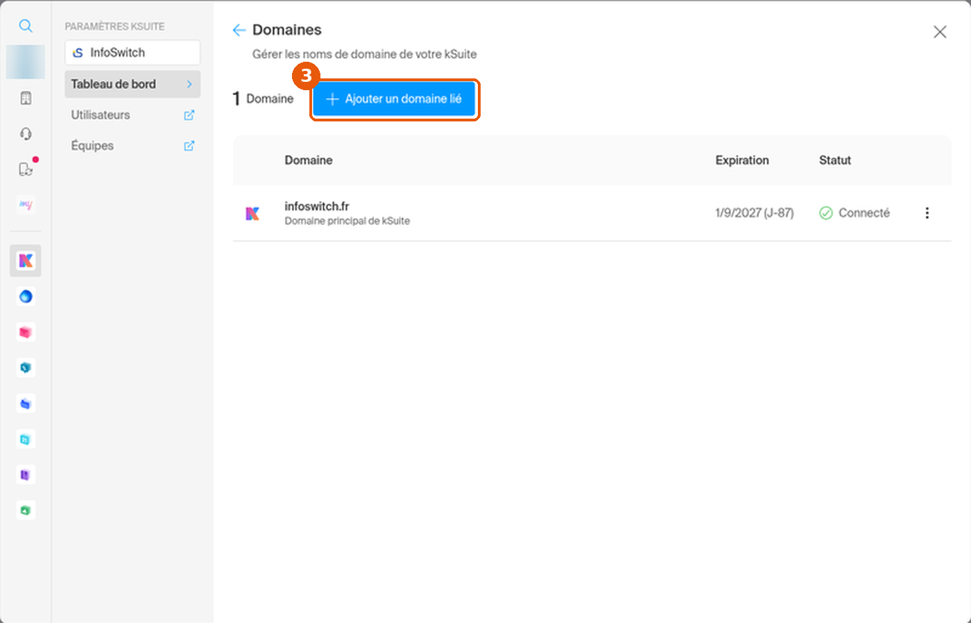Open the blue folder app icon
The width and height of the screenshot is (971, 623).
26,404
